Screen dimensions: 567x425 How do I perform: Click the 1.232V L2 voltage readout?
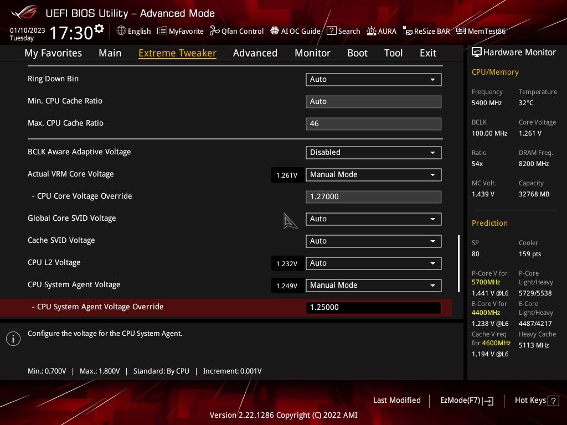coord(287,264)
